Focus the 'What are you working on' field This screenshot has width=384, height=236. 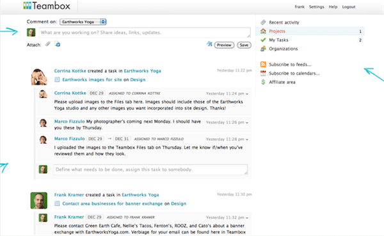tap(145, 33)
